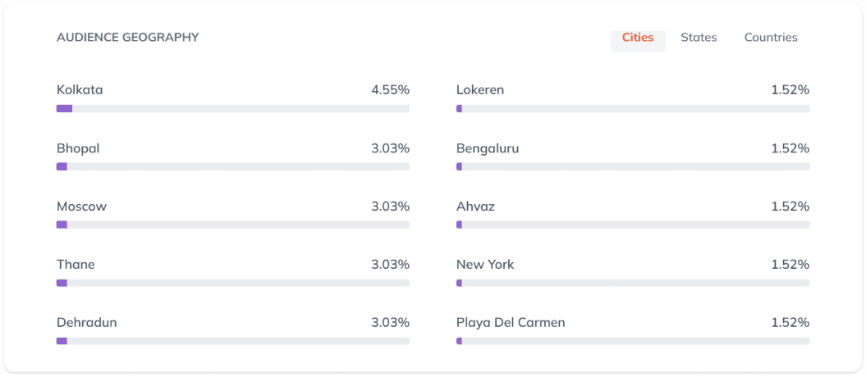
Task: Click the Kolkata progress bar
Action: [x=233, y=108]
